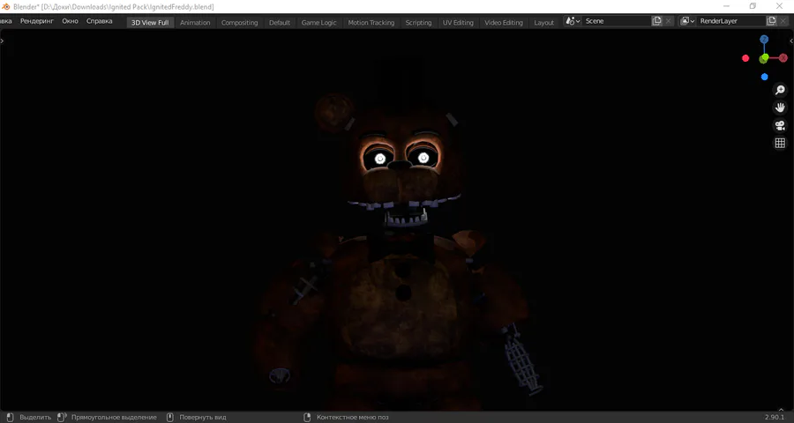Image resolution: width=794 pixels, height=423 pixels.
Task: Open the Справка menu
Action: click(x=99, y=21)
